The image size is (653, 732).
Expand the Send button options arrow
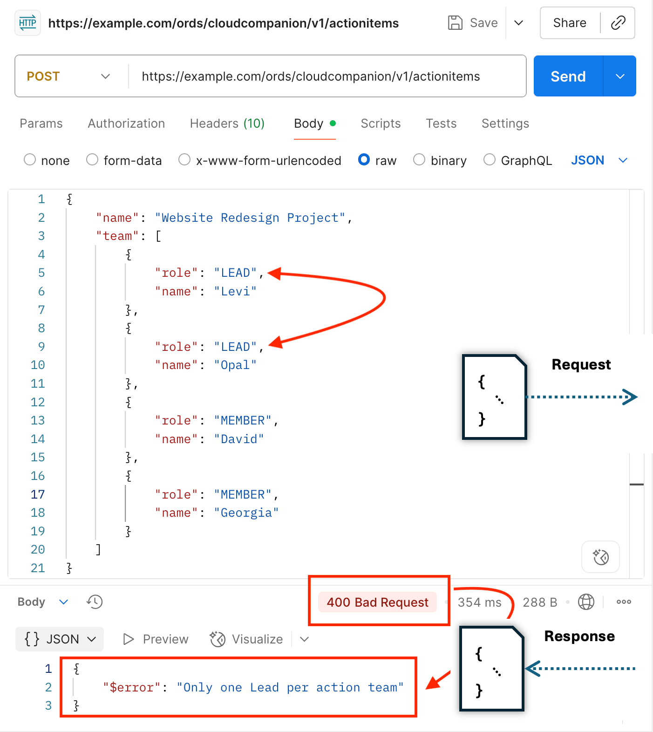pyautogui.click(x=620, y=76)
